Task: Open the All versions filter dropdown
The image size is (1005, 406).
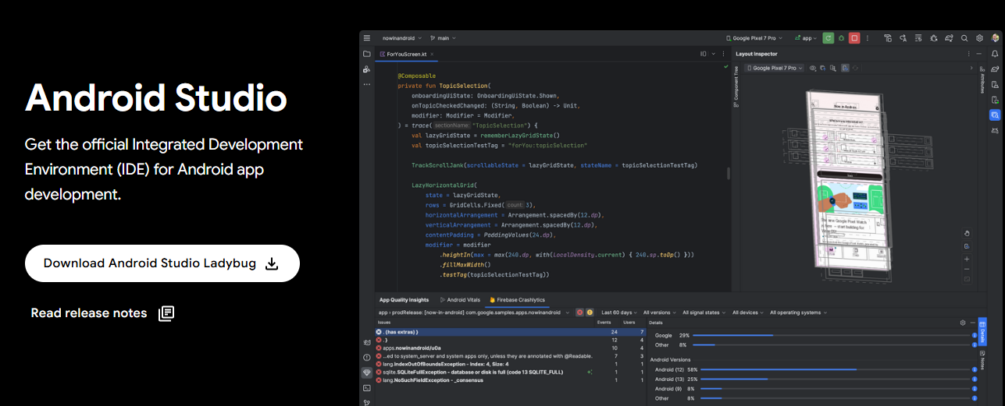Action: coord(661,312)
